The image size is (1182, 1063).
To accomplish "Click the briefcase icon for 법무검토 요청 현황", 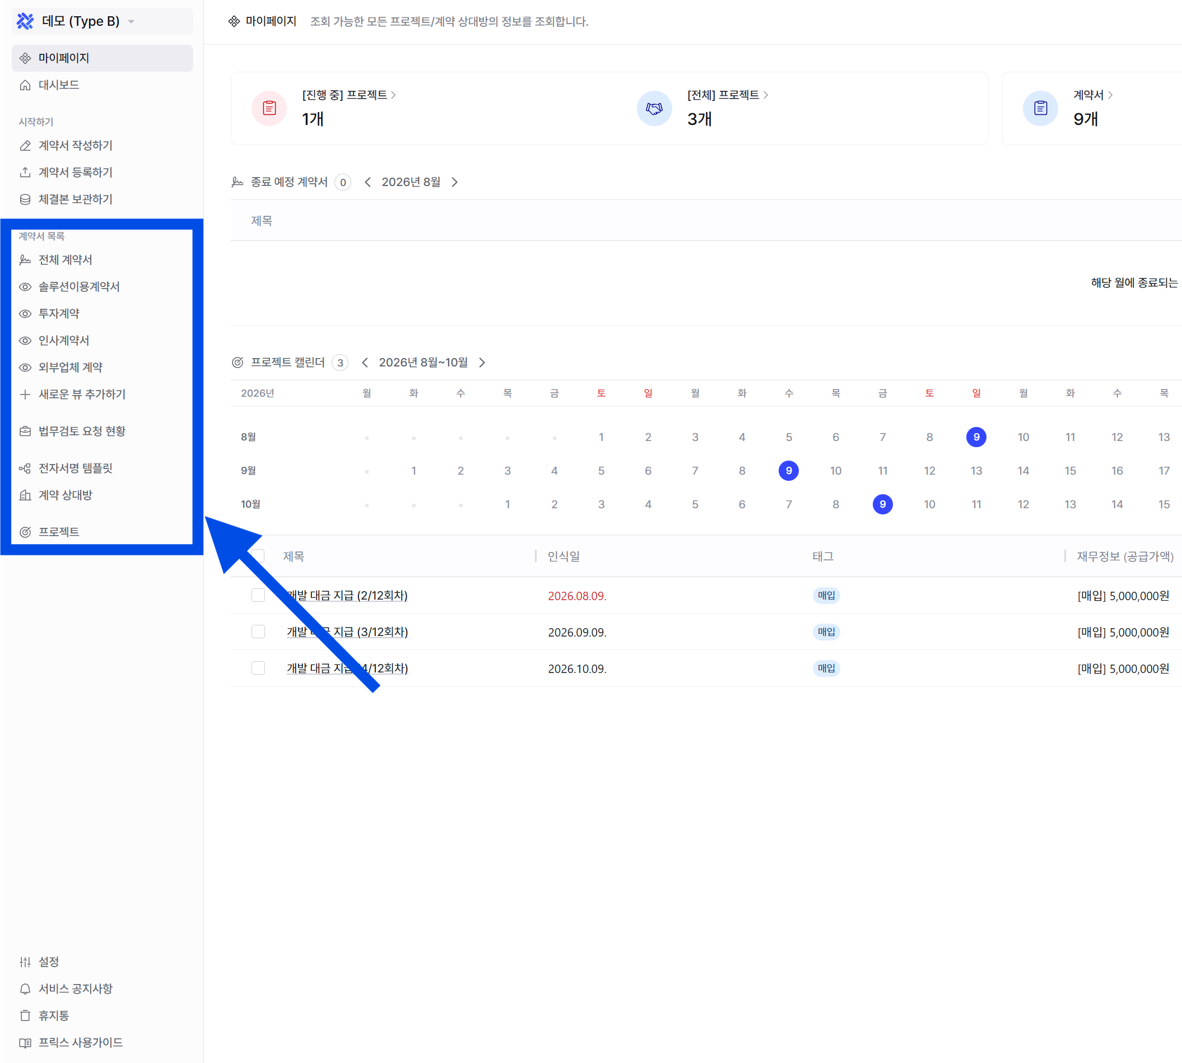I will 25,431.
